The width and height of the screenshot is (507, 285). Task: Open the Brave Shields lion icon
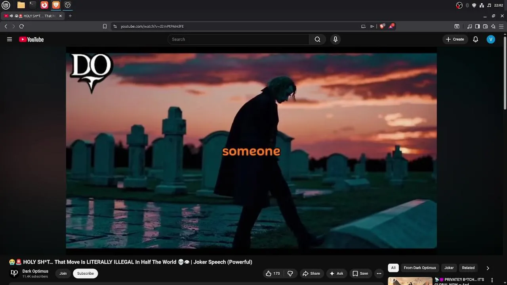click(382, 26)
